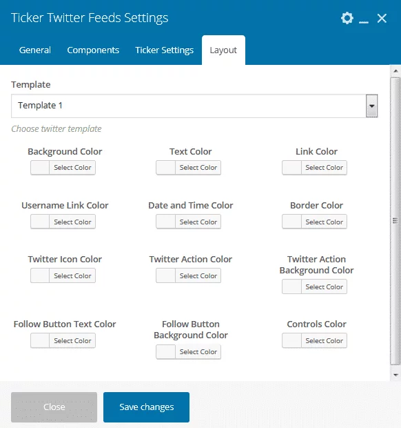Viewport: 401px width, 428px height.
Task: Select the Layout tab
Action: [x=223, y=50]
